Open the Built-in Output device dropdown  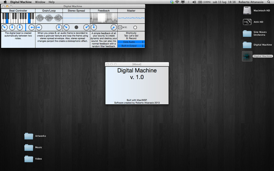click(131, 46)
